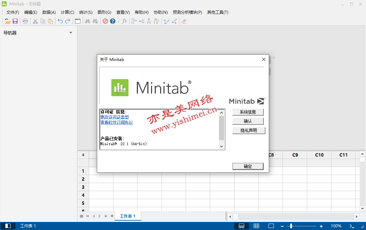Click the 确认 button in the dialog
The image size is (366, 230).
point(248,121)
